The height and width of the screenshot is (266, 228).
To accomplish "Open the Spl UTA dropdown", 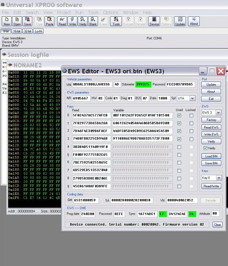I will 192,98.
